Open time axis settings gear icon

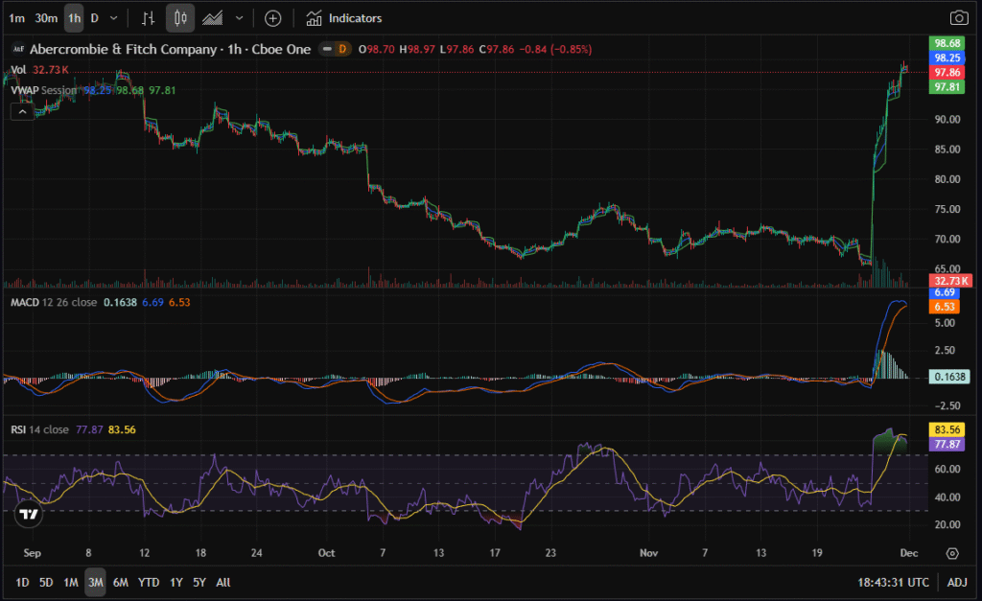[x=952, y=553]
